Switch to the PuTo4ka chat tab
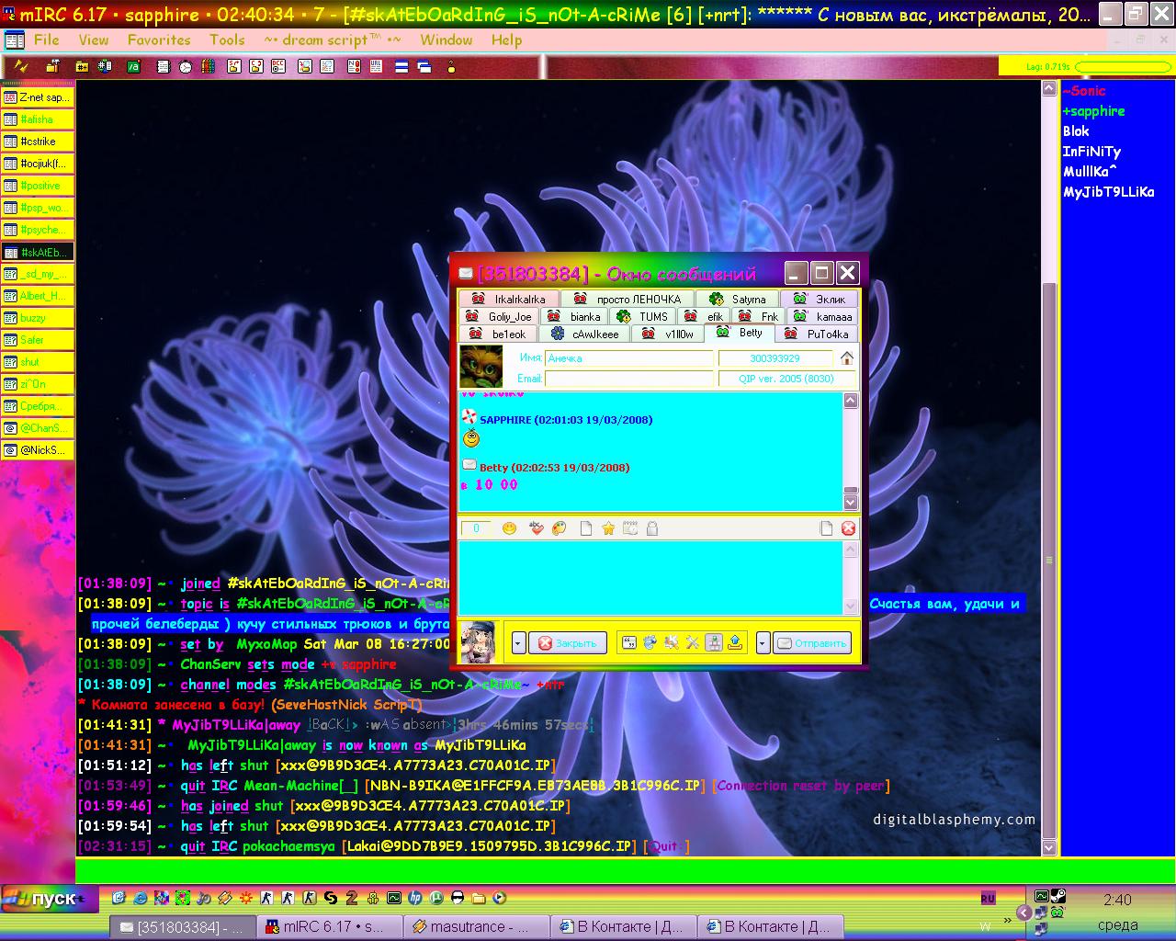 click(x=819, y=334)
